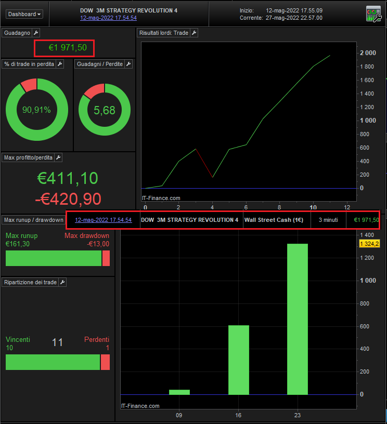Select the % di trade in perdita label

(29, 64)
